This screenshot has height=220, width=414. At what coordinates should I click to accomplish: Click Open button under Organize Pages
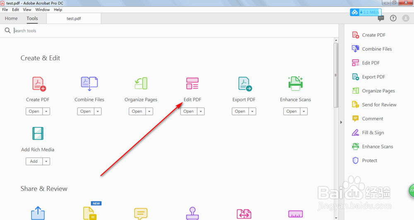(x=137, y=111)
